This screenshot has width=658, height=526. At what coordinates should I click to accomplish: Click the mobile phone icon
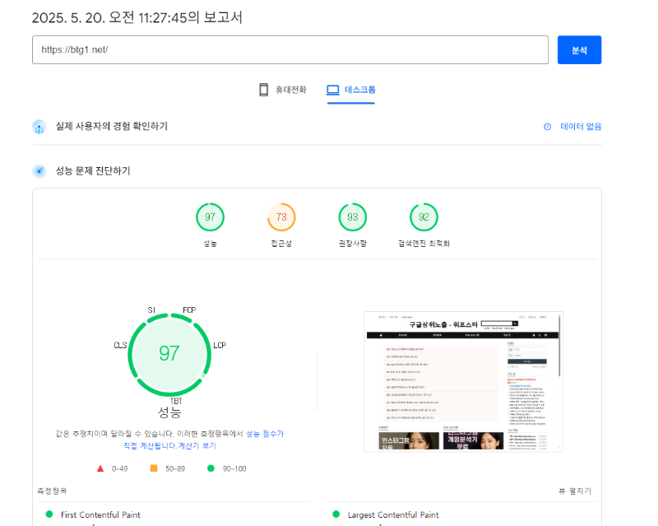click(263, 90)
